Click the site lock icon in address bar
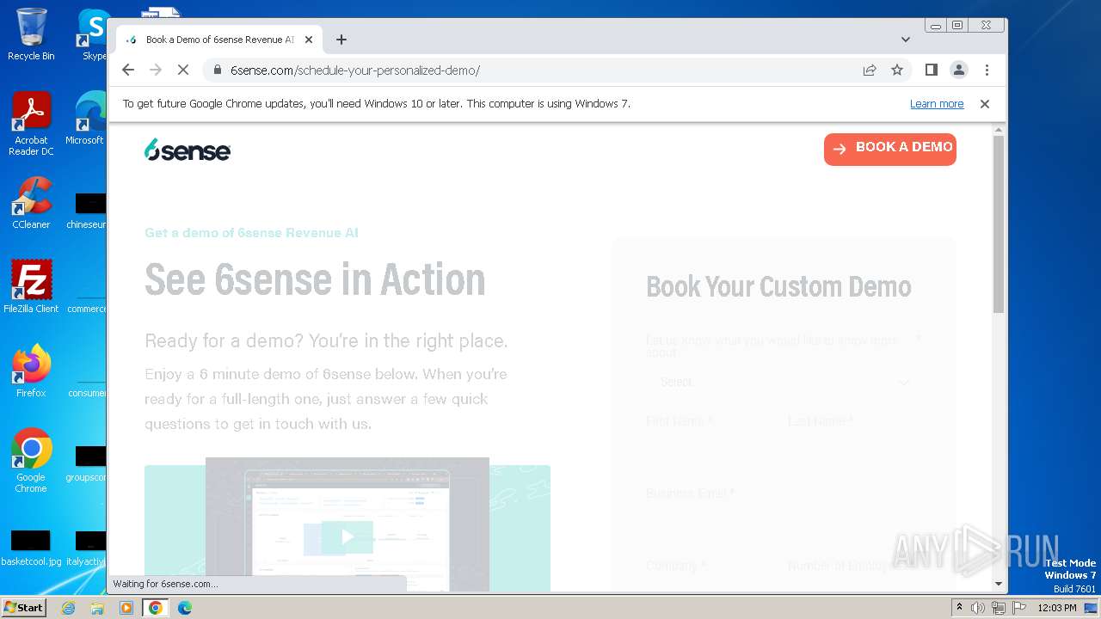 tap(218, 70)
